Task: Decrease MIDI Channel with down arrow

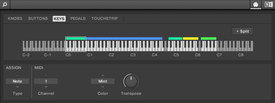Action: pos(46,87)
